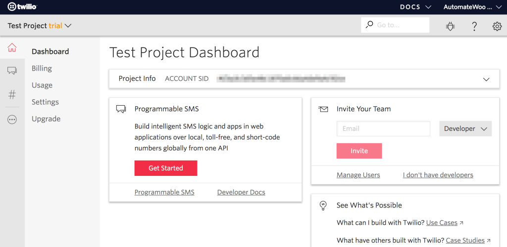Open the home icon in sidebar
507x247 pixels.
(x=12, y=48)
